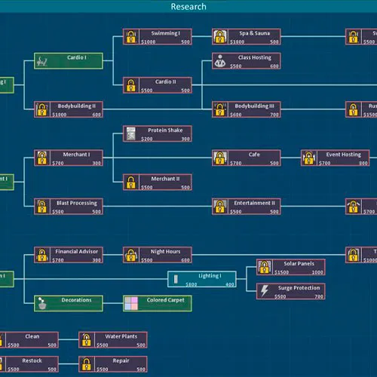This screenshot has height=377, width=377.
Task: Choose the Financial Advisor research item
Action: tap(69, 255)
